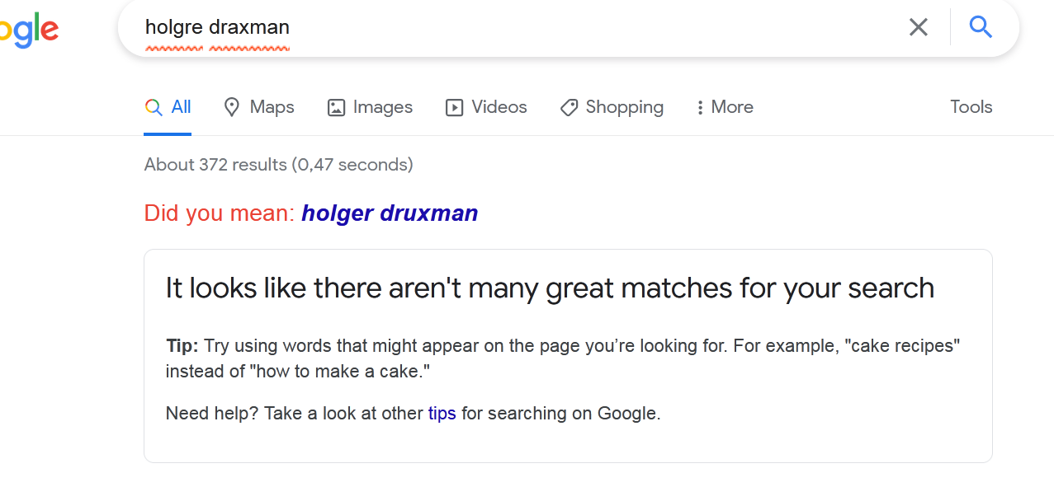1054x487 pixels.
Task: Click the colorful magnifier icon beside All
Action: click(154, 107)
